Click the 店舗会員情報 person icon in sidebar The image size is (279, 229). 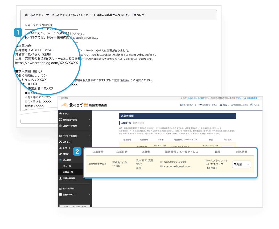(60, 179)
